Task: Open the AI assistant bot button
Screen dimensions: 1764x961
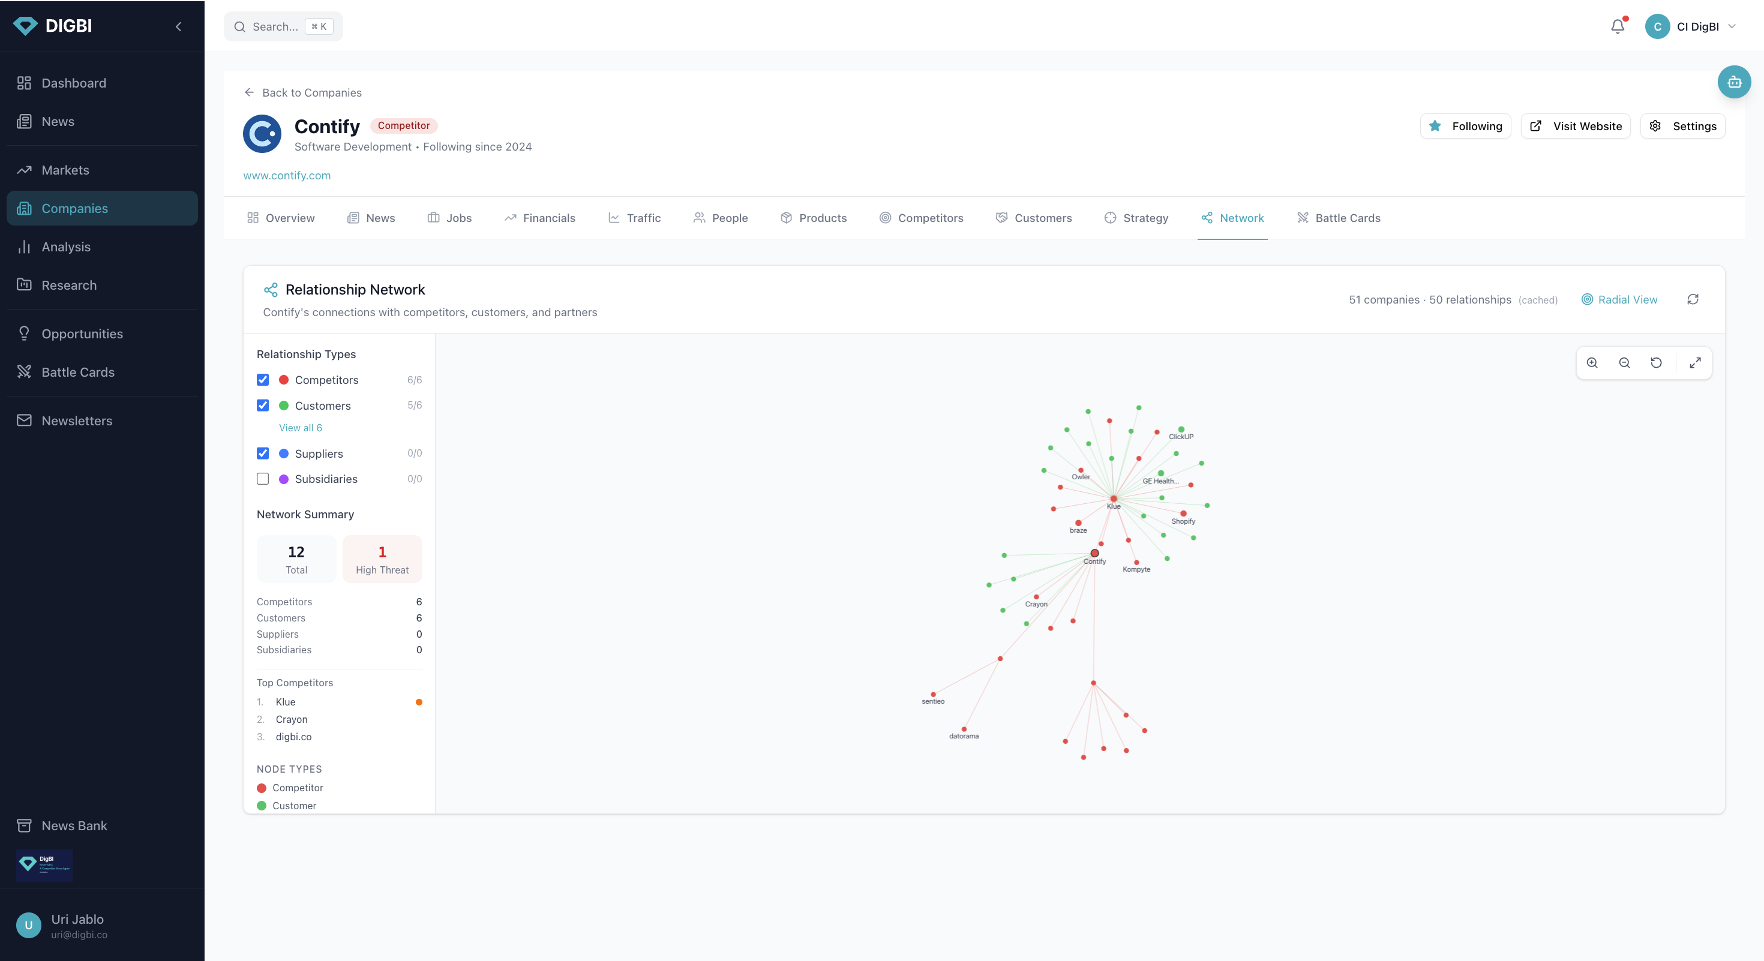Action: 1734,82
